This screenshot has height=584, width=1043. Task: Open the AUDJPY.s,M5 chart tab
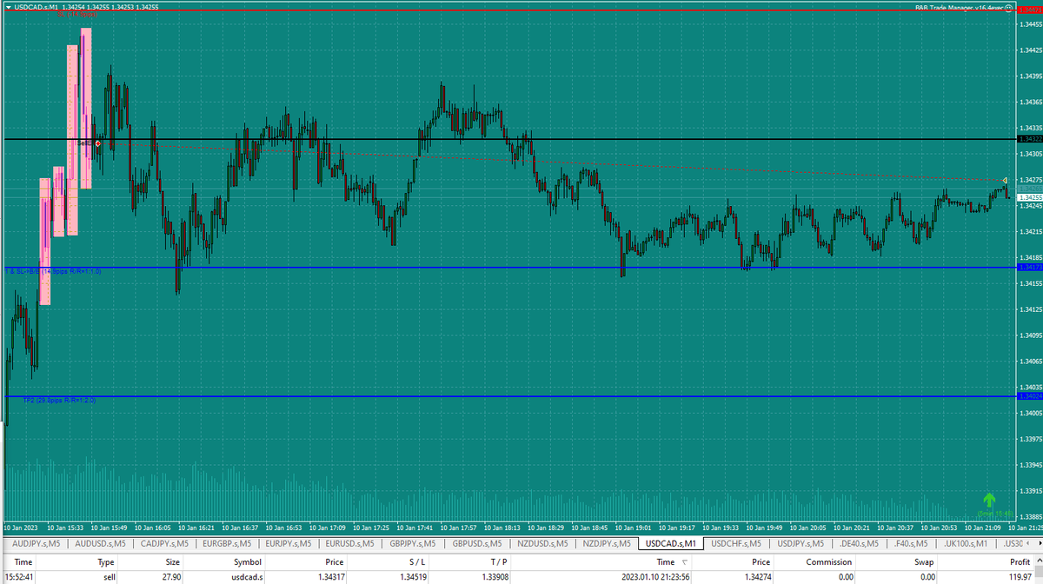[x=36, y=544]
